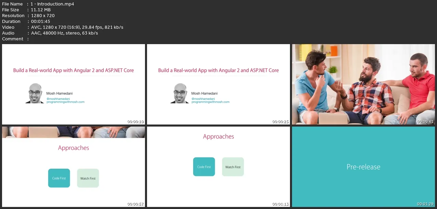The width and height of the screenshot is (437, 209).
Task: Click Mosh Hamedani's portrait in the 00:00:10 frame
Action: (x=35, y=93)
